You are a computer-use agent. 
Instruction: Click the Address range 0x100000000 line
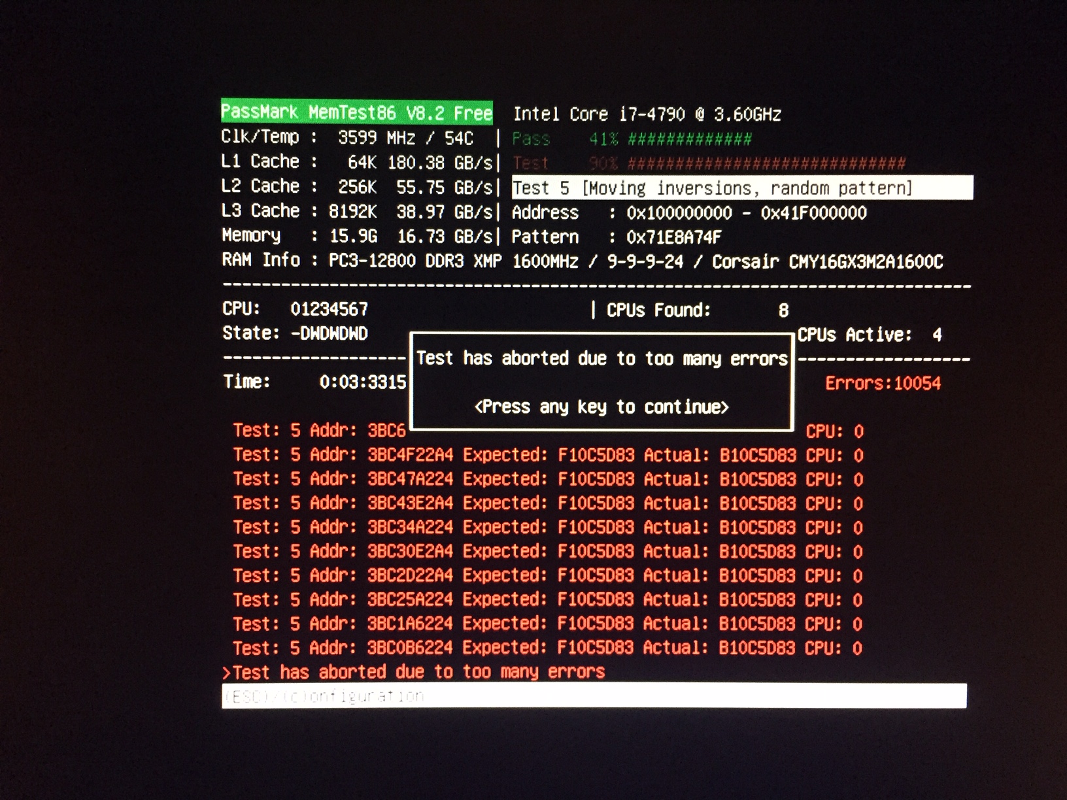[689, 212]
